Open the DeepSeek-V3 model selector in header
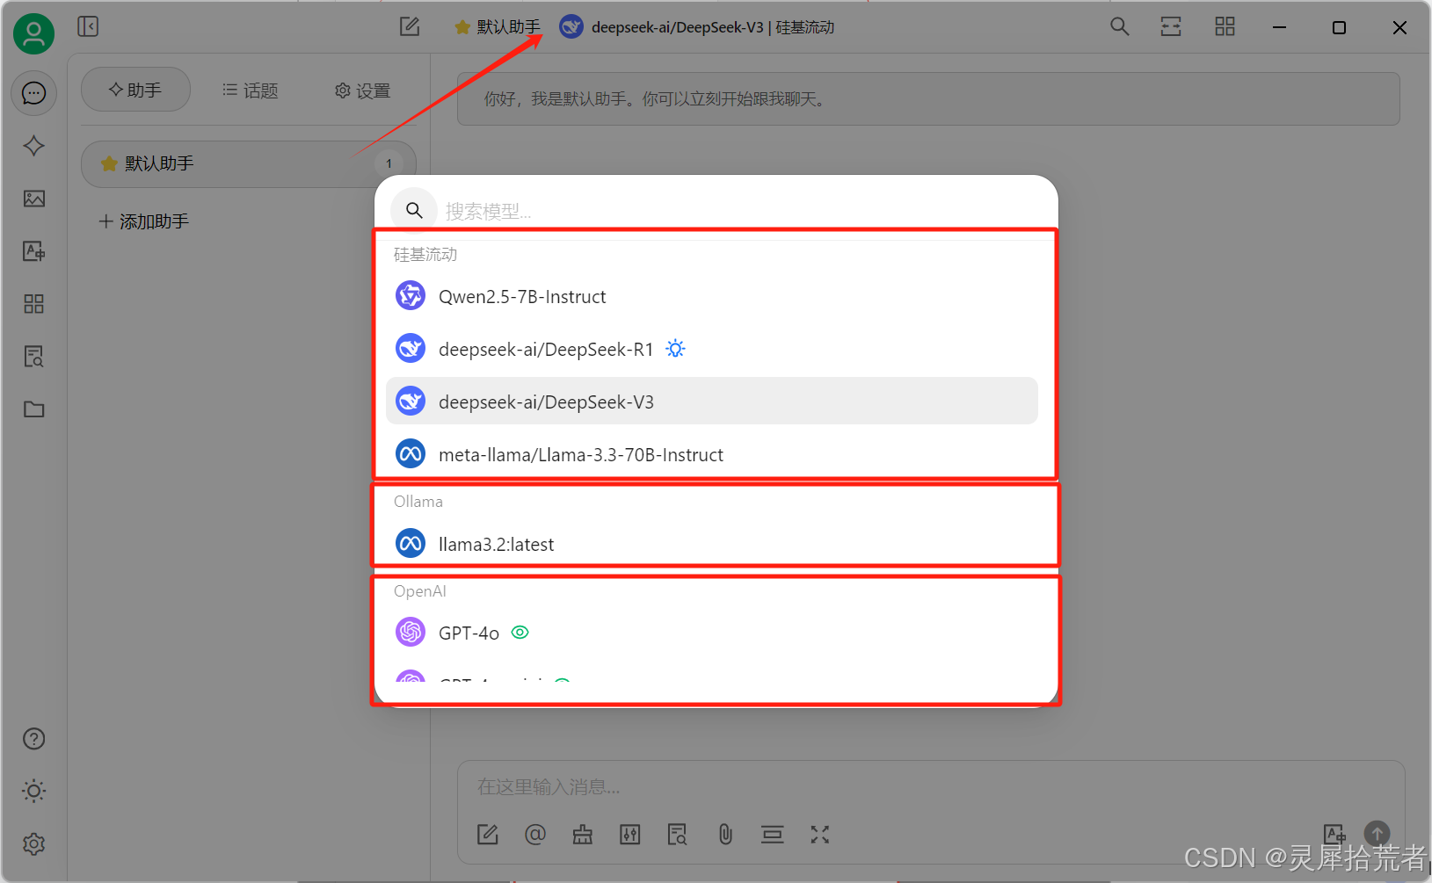1432x883 pixels. coord(697,27)
